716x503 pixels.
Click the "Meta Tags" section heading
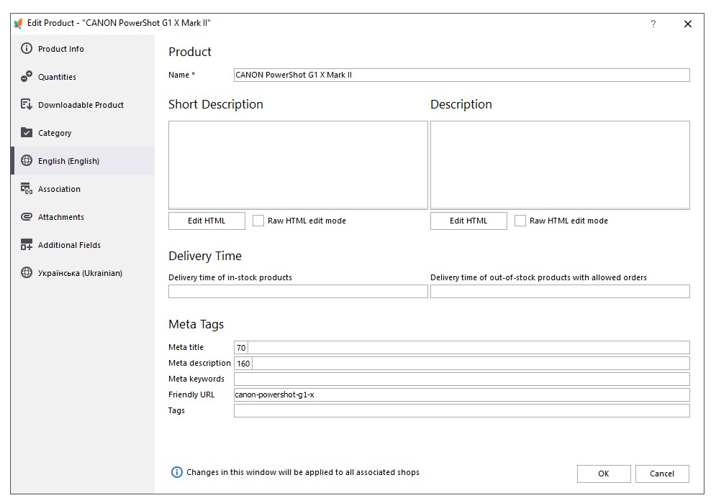tap(196, 324)
